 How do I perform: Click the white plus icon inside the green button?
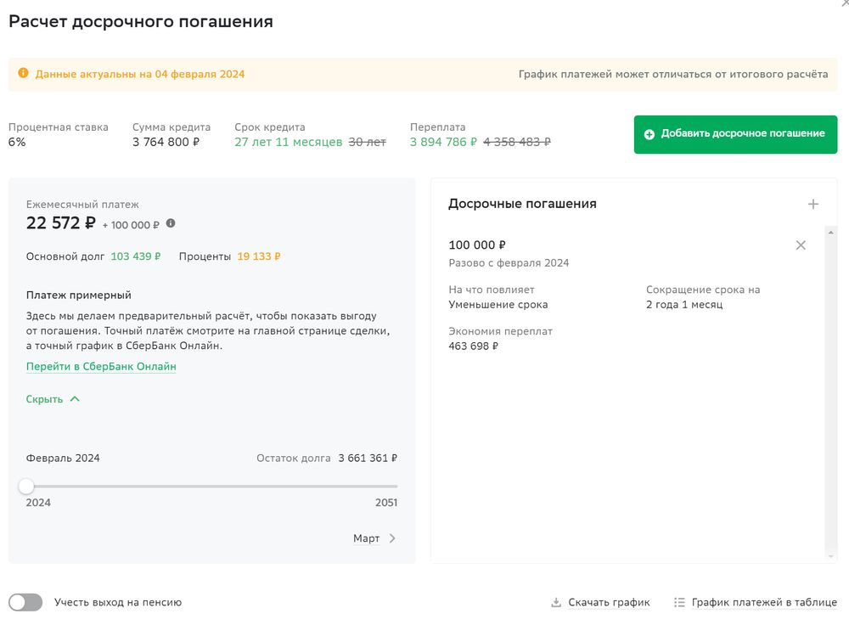point(649,134)
